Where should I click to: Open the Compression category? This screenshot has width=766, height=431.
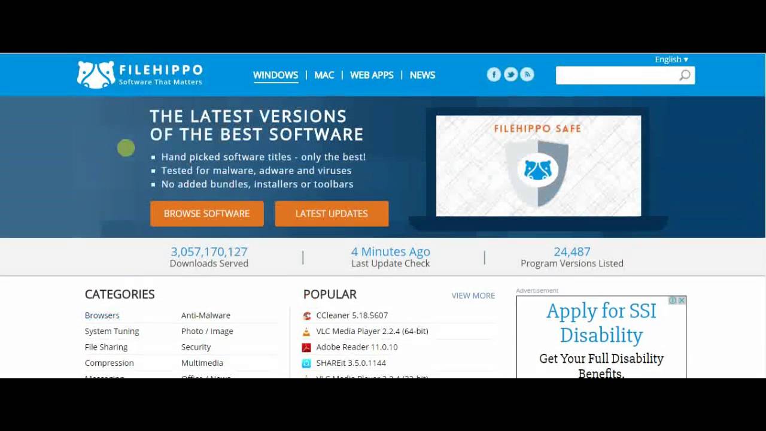(110, 363)
